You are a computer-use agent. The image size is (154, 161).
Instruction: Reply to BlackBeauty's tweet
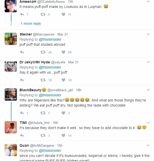tap(22, 113)
